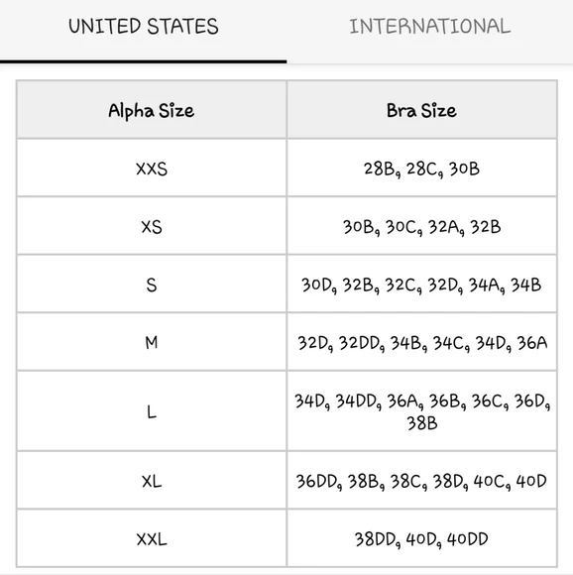Select the M alpha size cell
This screenshot has width=573, height=575.
(x=152, y=343)
